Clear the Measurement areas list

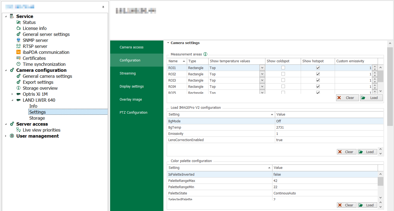point(347,98)
